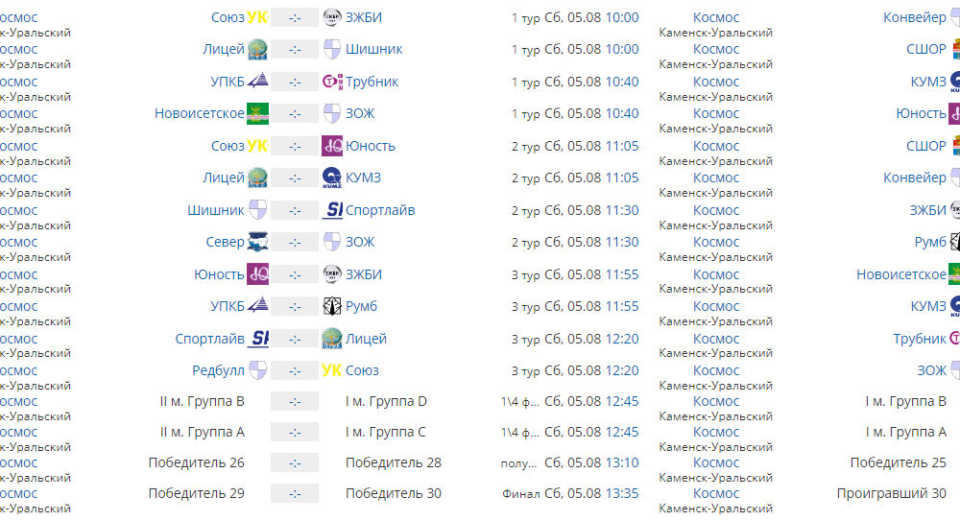Click ЗЖБИ logo in Союз–ЗЖБИ match

(332, 17)
